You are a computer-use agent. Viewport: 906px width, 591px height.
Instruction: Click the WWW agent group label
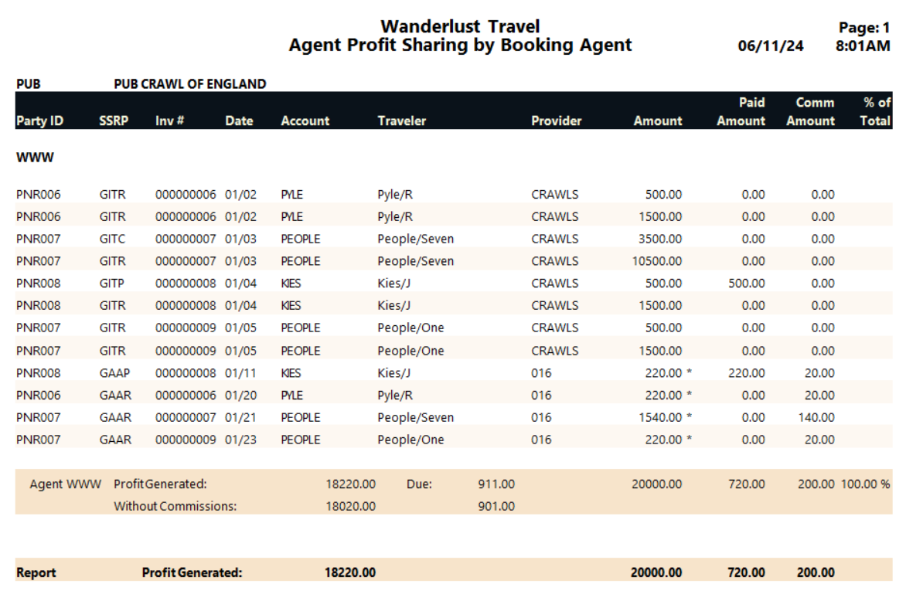click(x=36, y=157)
